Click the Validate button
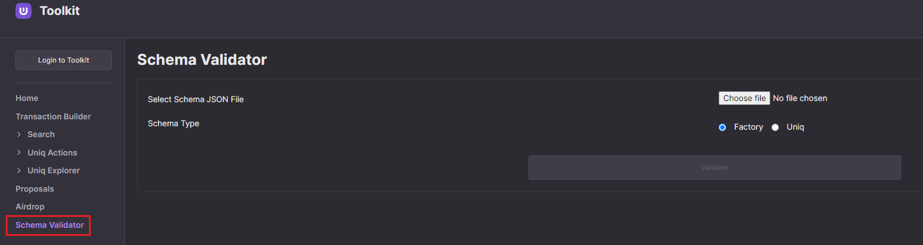Viewport: 923px width, 245px height. (x=715, y=168)
